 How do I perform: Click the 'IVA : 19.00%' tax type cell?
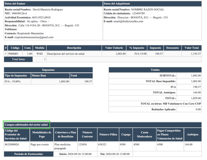pos(13,81)
